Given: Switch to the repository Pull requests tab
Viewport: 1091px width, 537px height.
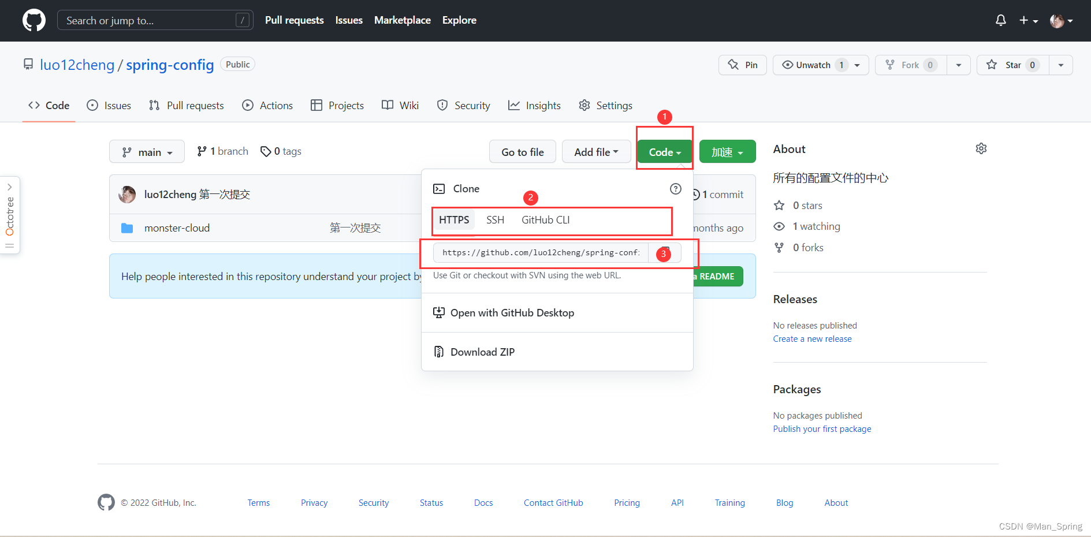Looking at the screenshot, I should [x=187, y=105].
